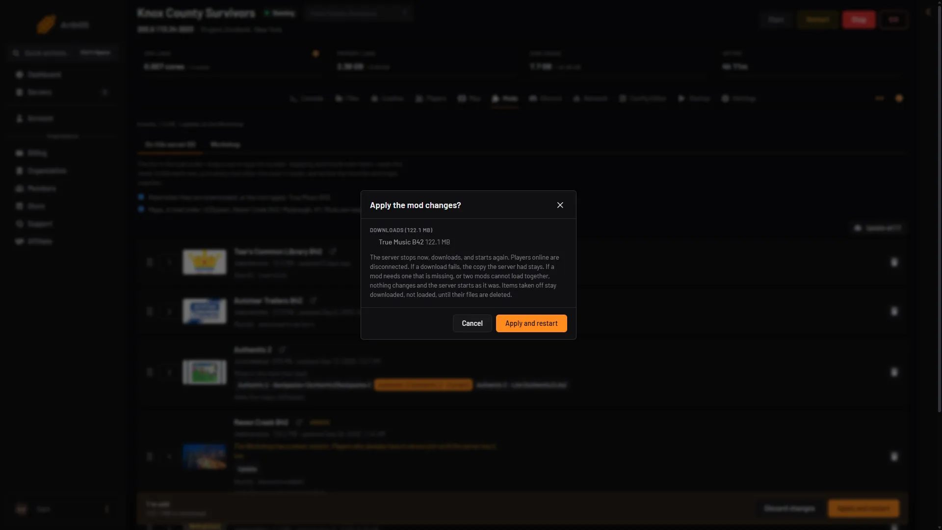Click the server stops now warning paragraph
The height and width of the screenshot is (530, 942).
coord(465,276)
